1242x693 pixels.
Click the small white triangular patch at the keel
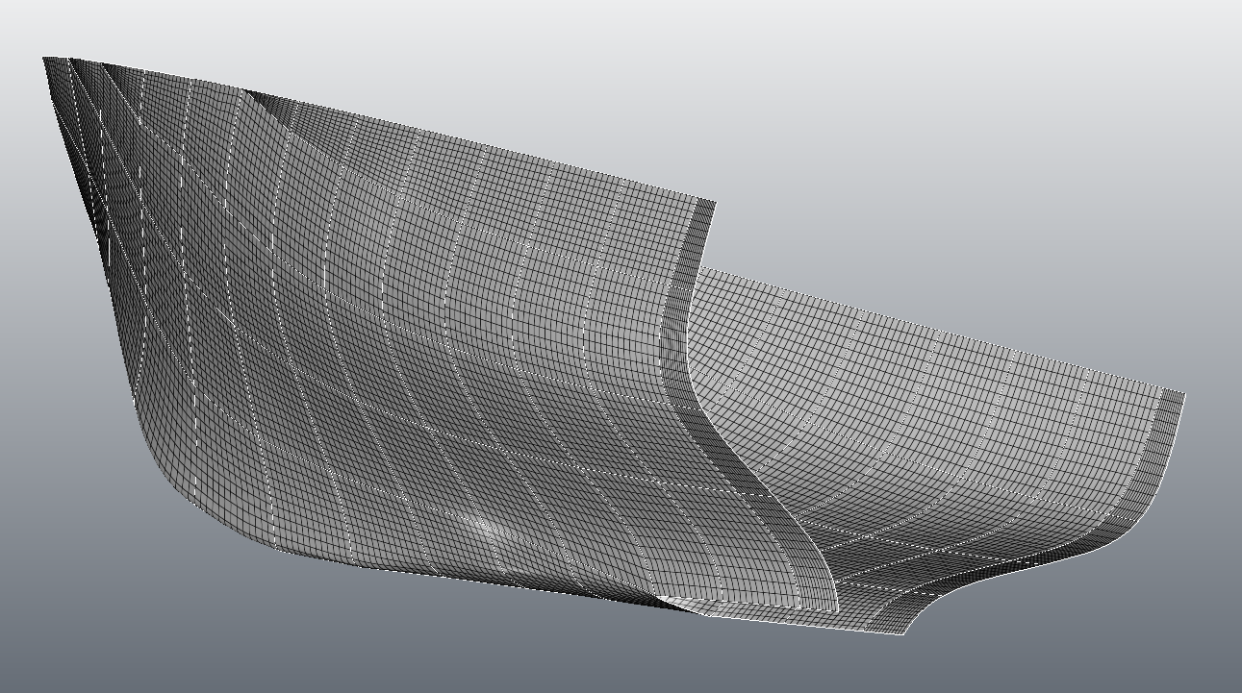pyautogui.click(x=685, y=604)
